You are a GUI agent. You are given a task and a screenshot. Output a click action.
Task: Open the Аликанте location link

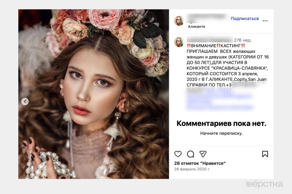[196, 26]
